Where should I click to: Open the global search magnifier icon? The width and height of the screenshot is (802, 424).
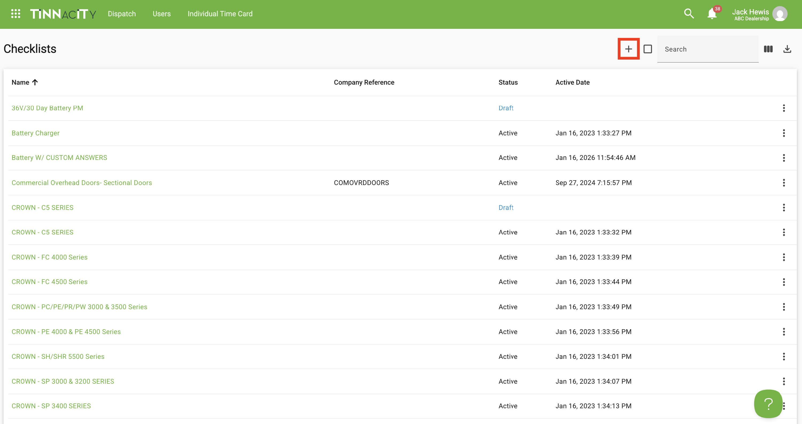[x=689, y=14]
